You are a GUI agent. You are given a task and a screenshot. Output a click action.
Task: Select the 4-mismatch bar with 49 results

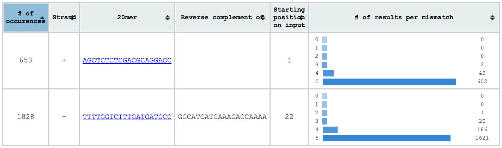pyautogui.click(x=328, y=73)
